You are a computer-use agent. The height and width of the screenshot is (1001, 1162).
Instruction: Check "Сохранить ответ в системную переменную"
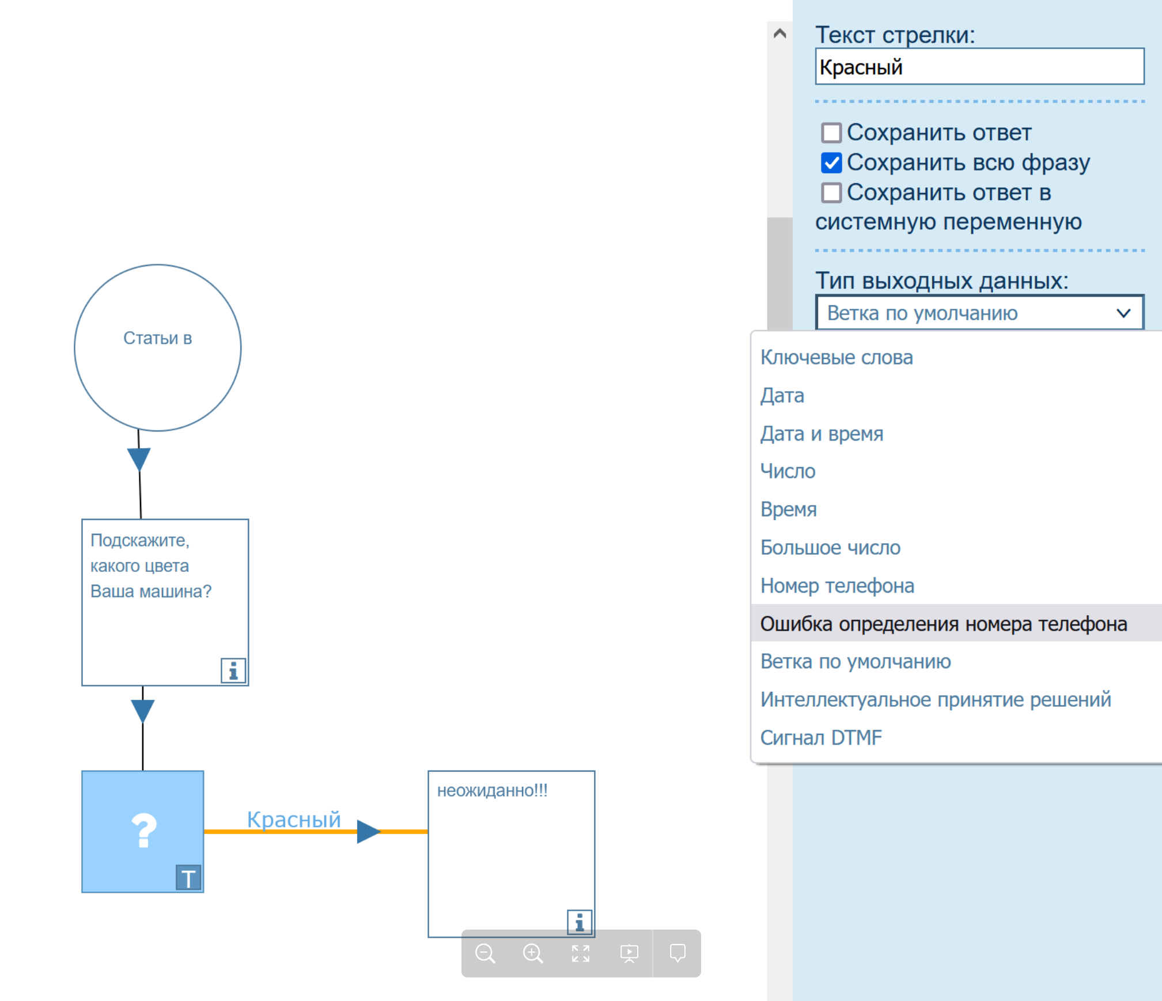coord(831,192)
